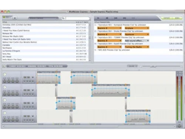This screenshot has width=185, height=139.
Task: Click the mute icon on timeline track two
Action: point(33,90)
